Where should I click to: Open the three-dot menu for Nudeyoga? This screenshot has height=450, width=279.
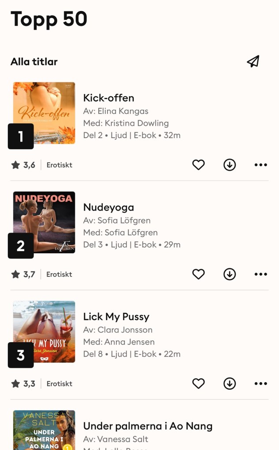point(260,274)
